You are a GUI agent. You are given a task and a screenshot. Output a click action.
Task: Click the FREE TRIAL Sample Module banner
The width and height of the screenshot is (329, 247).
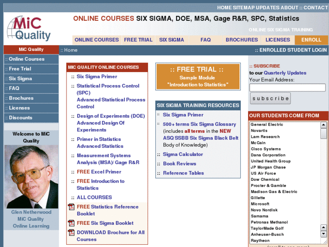tap(198, 77)
